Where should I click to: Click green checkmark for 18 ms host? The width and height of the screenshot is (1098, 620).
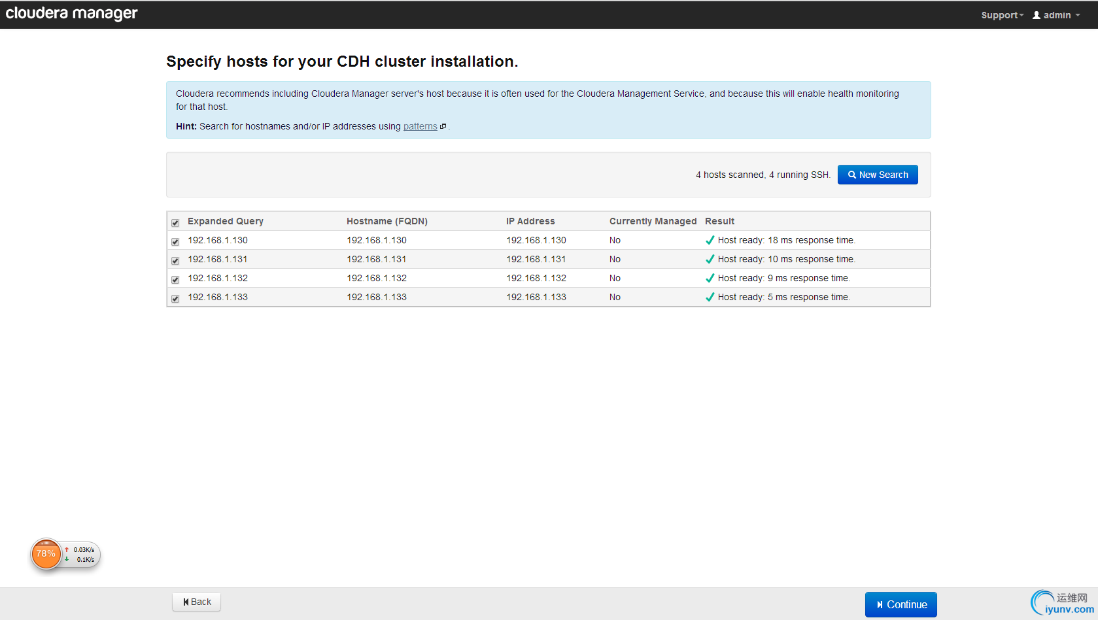click(710, 240)
